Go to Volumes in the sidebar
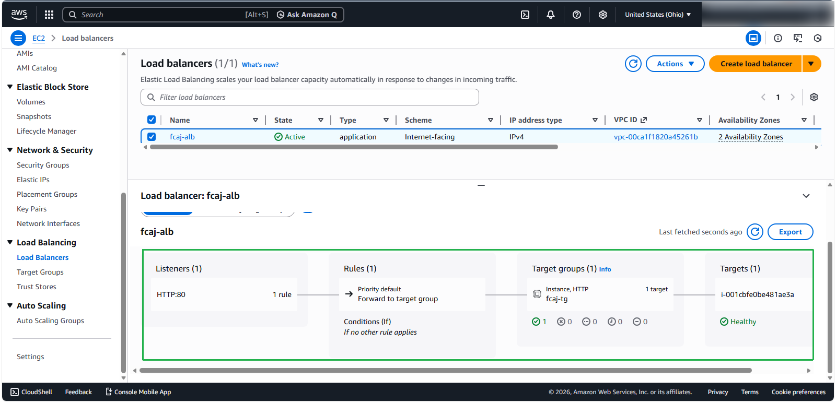Image resolution: width=836 pixels, height=403 pixels. [31, 102]
